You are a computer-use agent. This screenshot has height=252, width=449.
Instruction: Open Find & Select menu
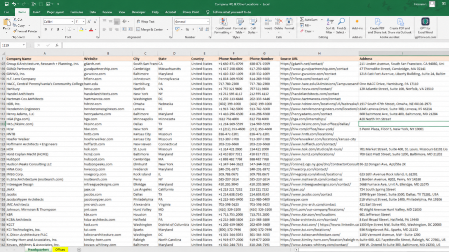click(341, 26)
